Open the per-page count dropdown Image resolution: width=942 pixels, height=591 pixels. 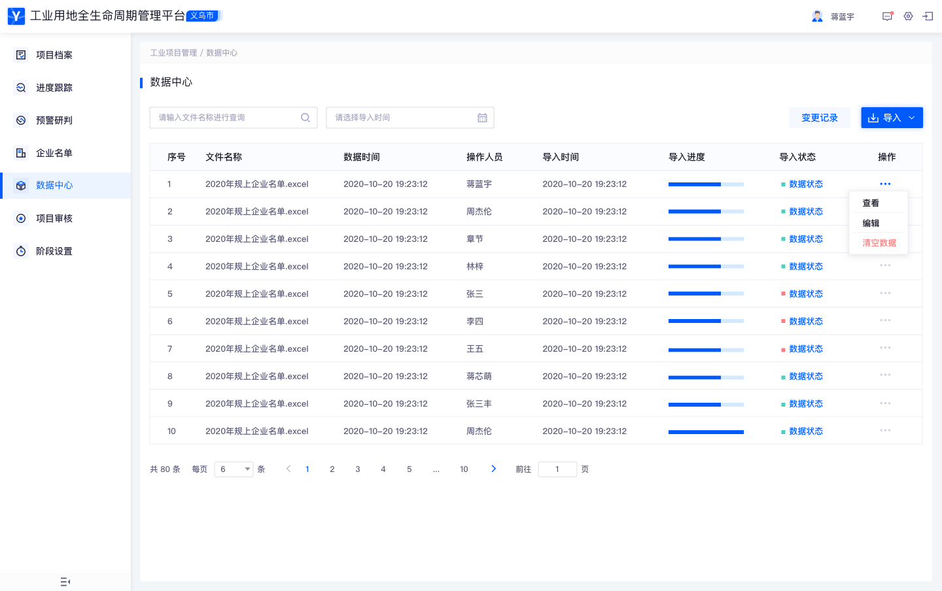pos(234,469)
